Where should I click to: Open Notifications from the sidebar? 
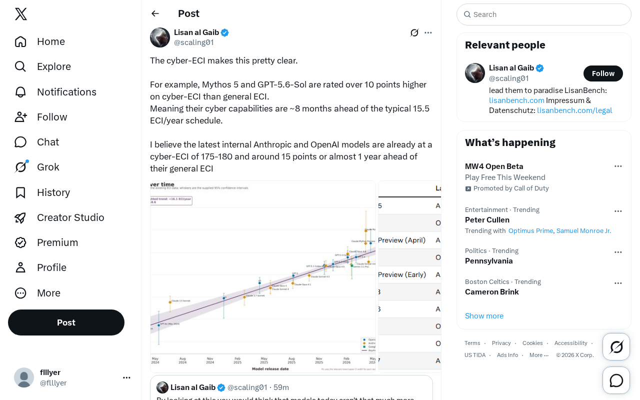[x=55, y=92]
